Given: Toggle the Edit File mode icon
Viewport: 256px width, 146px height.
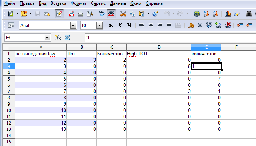Looking at the screenshot, I should (59, 14).
